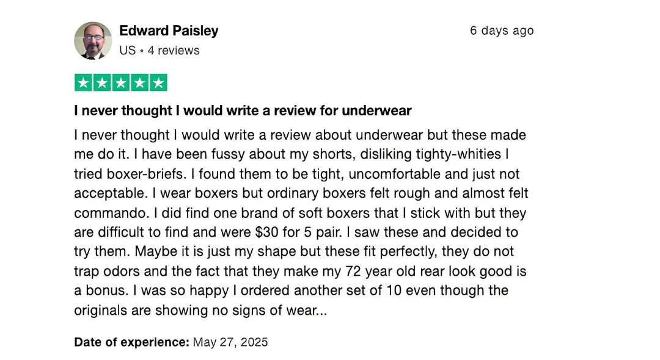The image size is (660, 360).
Task: View the reviewer's 4 reviews
Action: [174, 51]
